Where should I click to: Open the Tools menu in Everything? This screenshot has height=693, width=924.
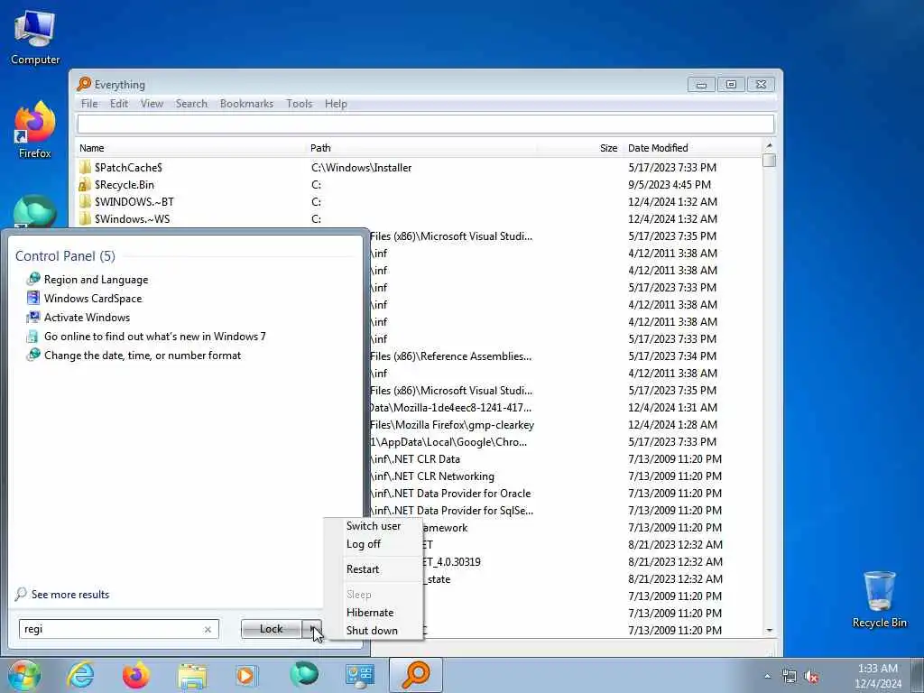pos(300,104)
